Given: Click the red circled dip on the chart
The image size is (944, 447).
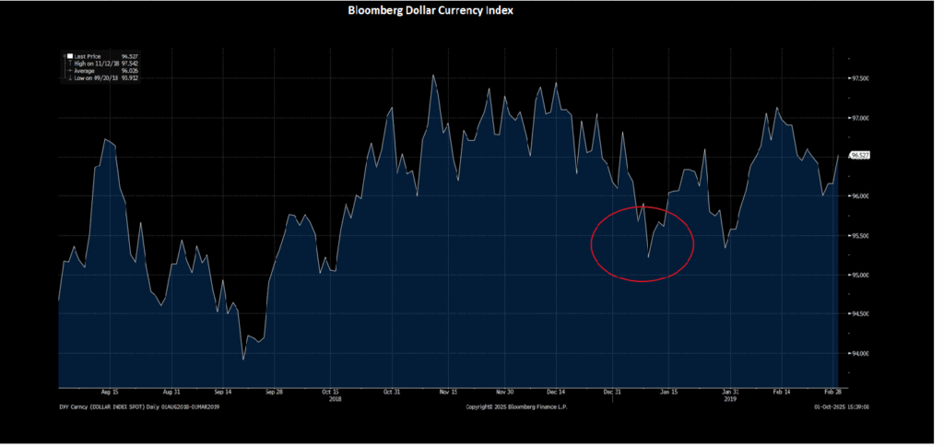Looking at the screenshot, I should (642, 243).
